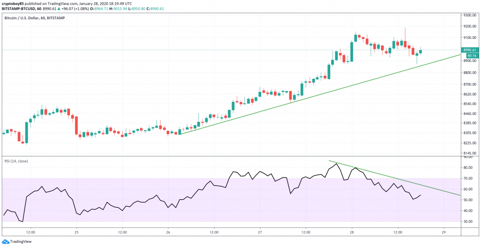Click the 9300.00 label on price axis
The width and height of the screenshot is (481, 247).
point(469,15)
